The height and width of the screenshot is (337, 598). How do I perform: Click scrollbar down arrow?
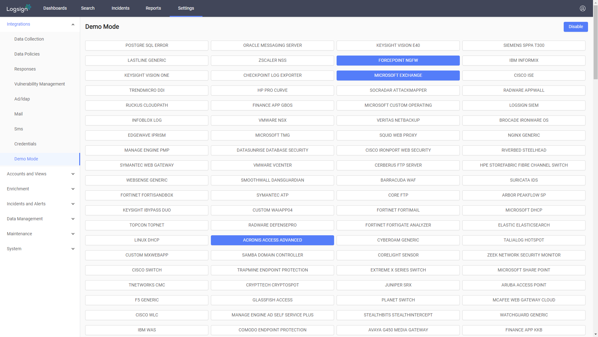click(x=596, y=335)
